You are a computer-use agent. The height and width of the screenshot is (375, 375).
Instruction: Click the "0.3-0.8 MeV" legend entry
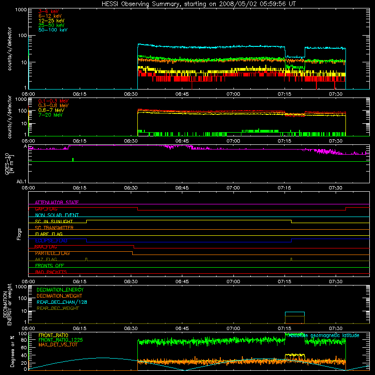pos(53,105)
